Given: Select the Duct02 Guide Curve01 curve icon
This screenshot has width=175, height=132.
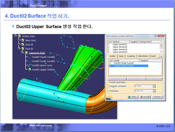Looking at the screenshot, I should 30,57.
